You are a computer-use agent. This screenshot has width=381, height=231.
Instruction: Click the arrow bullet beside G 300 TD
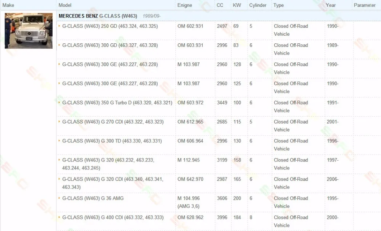59,141
